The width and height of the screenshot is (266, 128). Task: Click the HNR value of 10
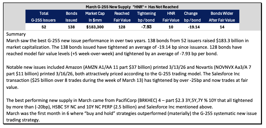coord(171,27)
